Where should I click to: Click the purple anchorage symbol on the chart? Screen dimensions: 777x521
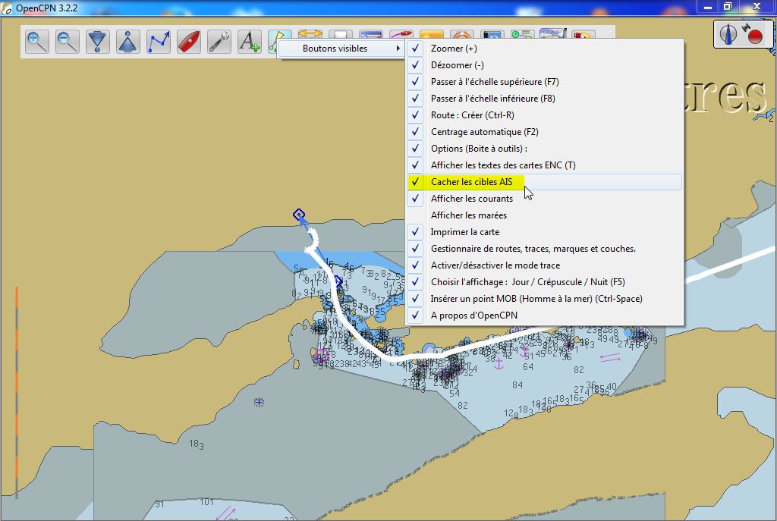point(499,363)
